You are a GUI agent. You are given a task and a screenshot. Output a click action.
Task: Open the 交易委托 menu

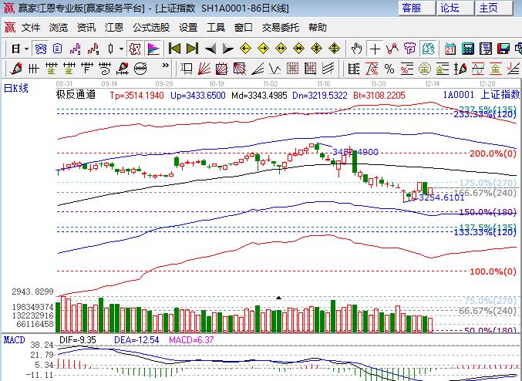click(281, 27)
